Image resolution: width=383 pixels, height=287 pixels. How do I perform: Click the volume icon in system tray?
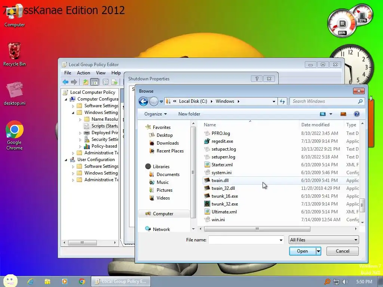pyautogui.click(x=345, y=282)
